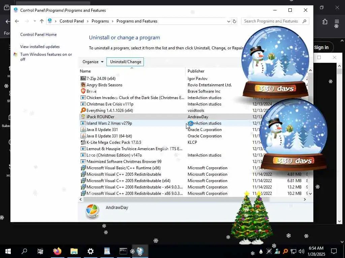Open taskbar search
The height and width of the screenshot is (258, 345).
point(24,251)
